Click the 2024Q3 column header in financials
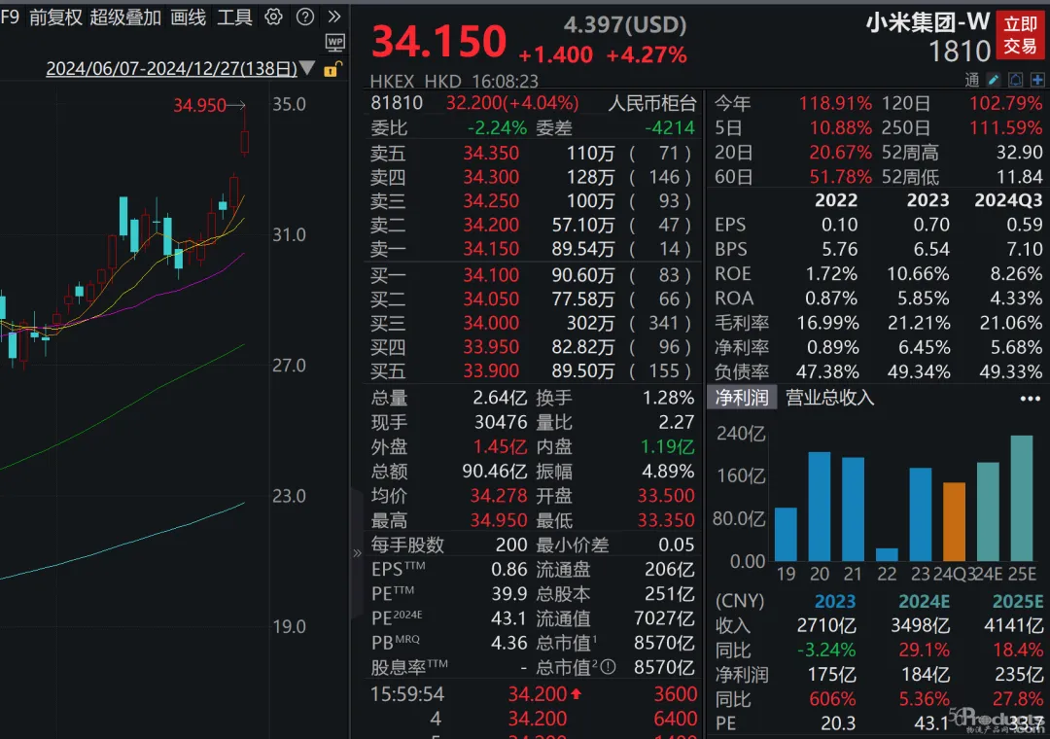 click(1008, 200)
